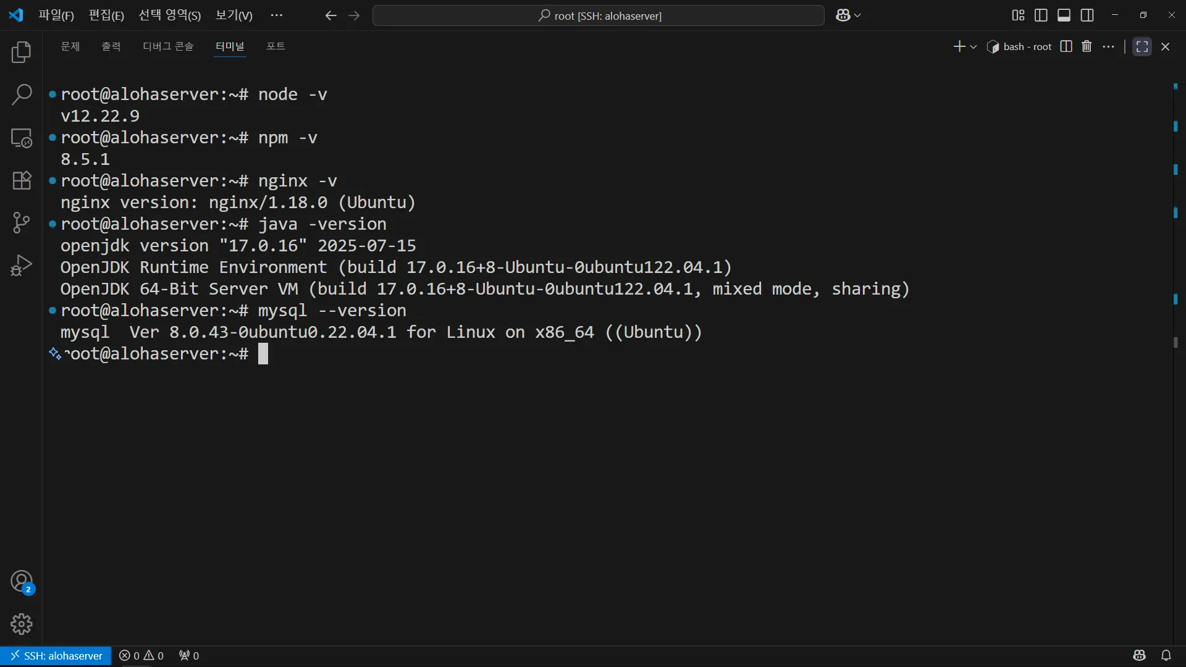Viewport: 1186px width, 667px height.
Task: Open the 파일(F) menu
Action: click(56, 15)
